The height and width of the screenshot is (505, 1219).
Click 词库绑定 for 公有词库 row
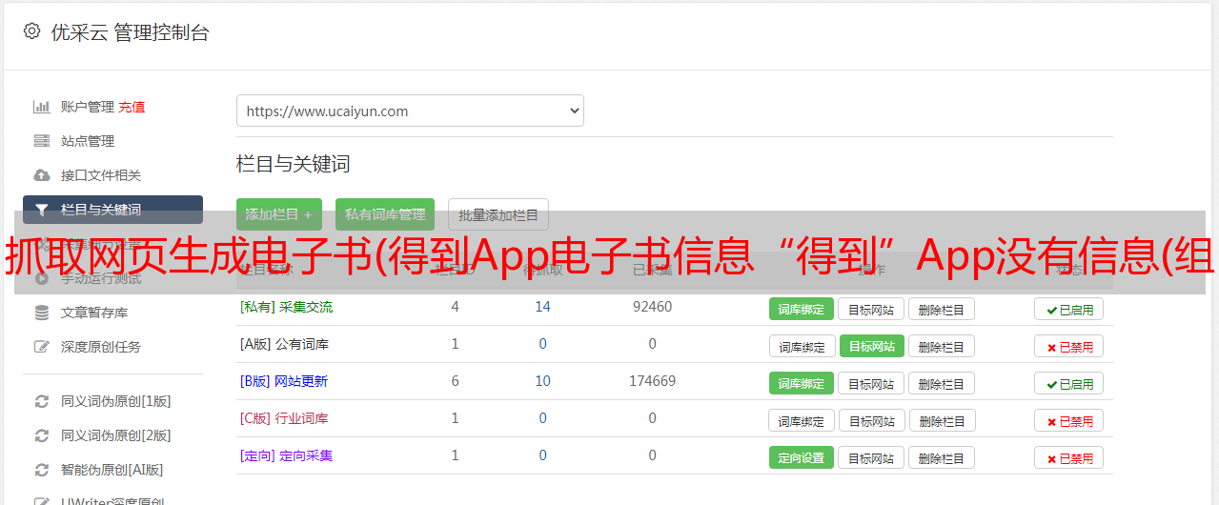802,346
